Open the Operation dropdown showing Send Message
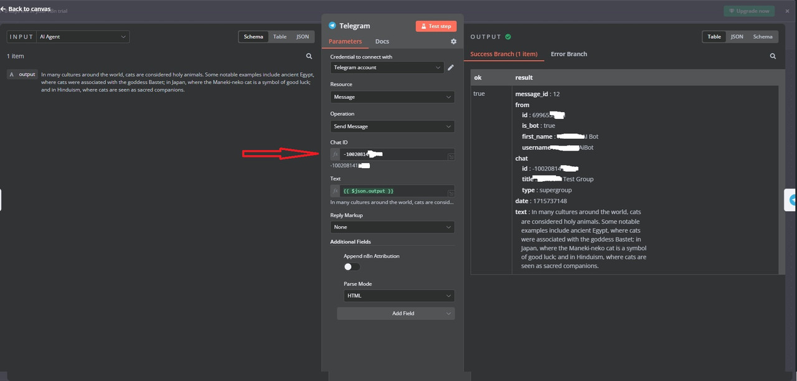This screenshot has width=797, height=381. point(392,126)
